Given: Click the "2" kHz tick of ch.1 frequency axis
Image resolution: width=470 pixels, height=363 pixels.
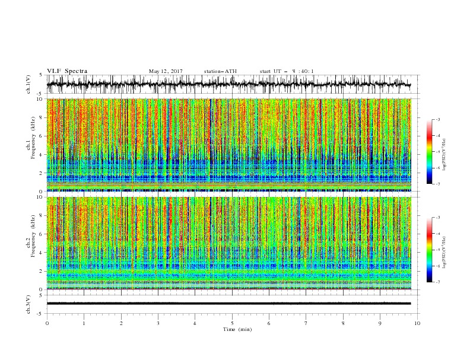Looking at the screenshot, I should 41,173.
